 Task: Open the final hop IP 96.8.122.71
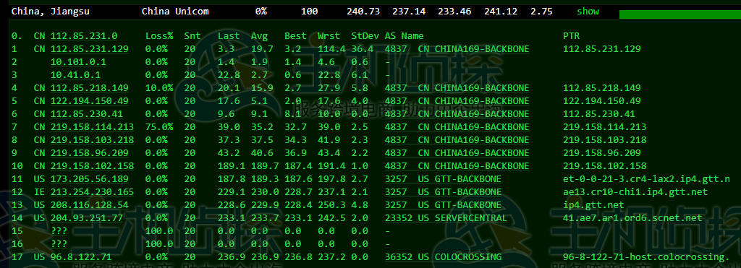click(x=81, y=256)
